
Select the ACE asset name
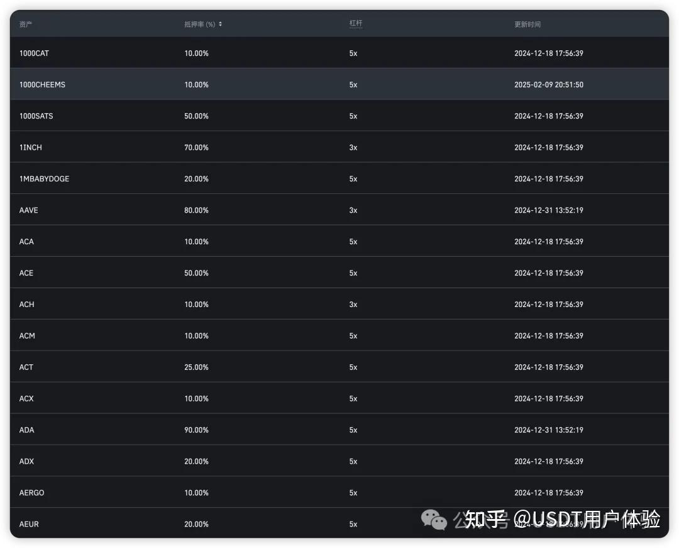26,273
